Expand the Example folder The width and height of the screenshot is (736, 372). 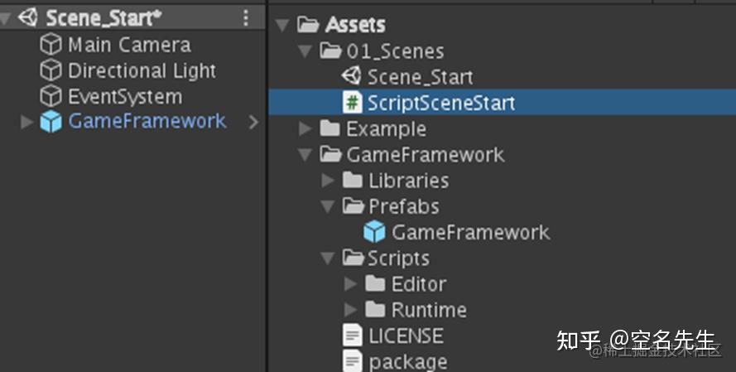point(305,128)
